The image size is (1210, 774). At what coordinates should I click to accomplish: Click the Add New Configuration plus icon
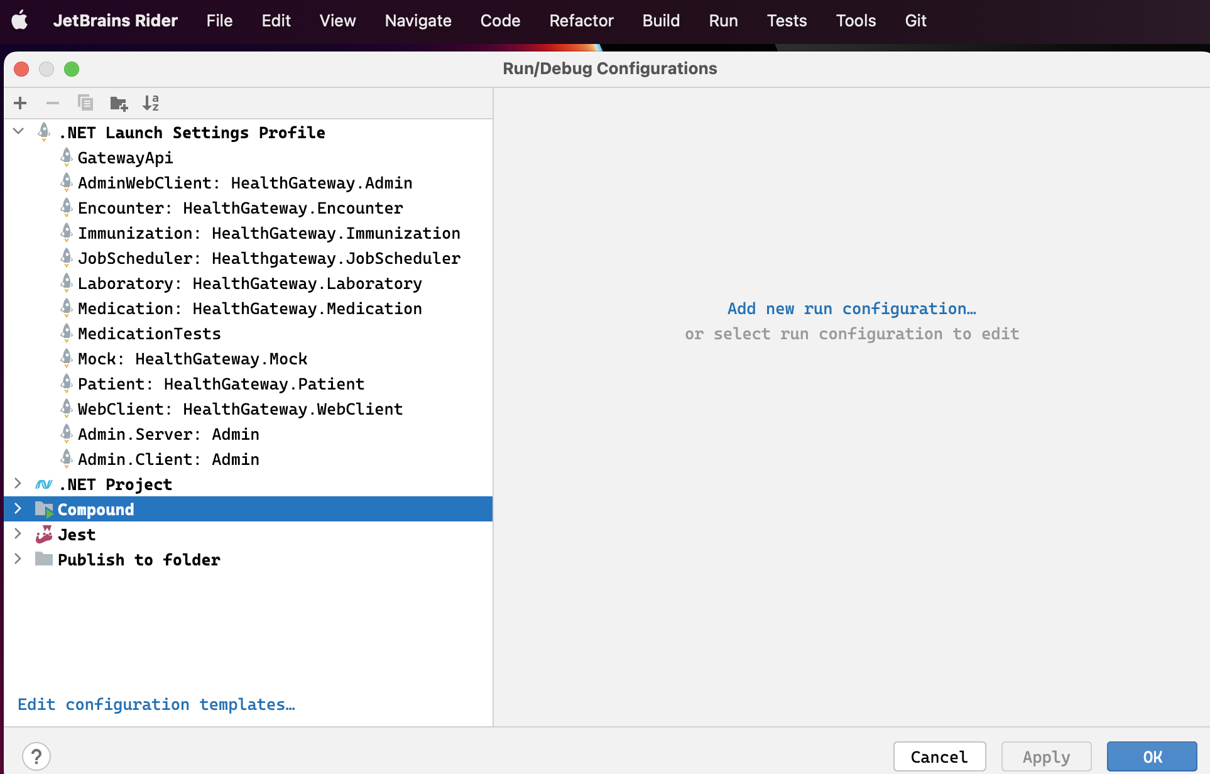[20, 103]
